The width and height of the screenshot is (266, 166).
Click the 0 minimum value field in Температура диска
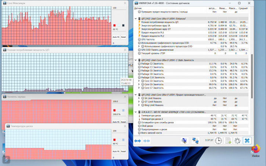coord(119,158)
